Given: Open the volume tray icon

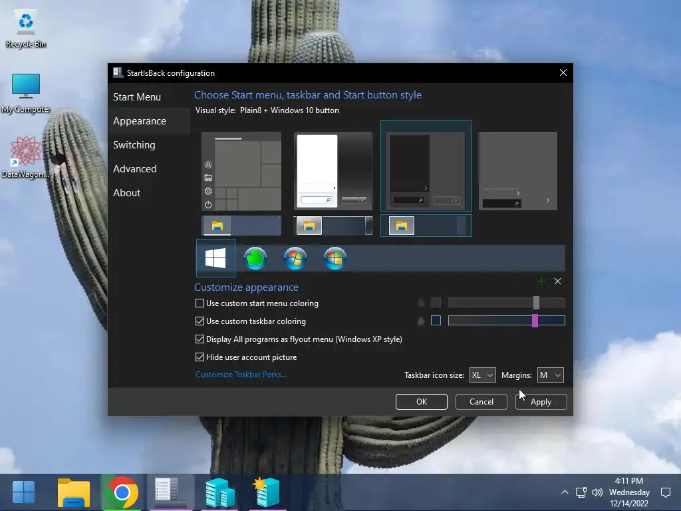Looking at the screenshot, I should 597,492.
